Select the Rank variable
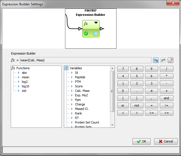The image size is (181, 156). click(x=78, y=113)
